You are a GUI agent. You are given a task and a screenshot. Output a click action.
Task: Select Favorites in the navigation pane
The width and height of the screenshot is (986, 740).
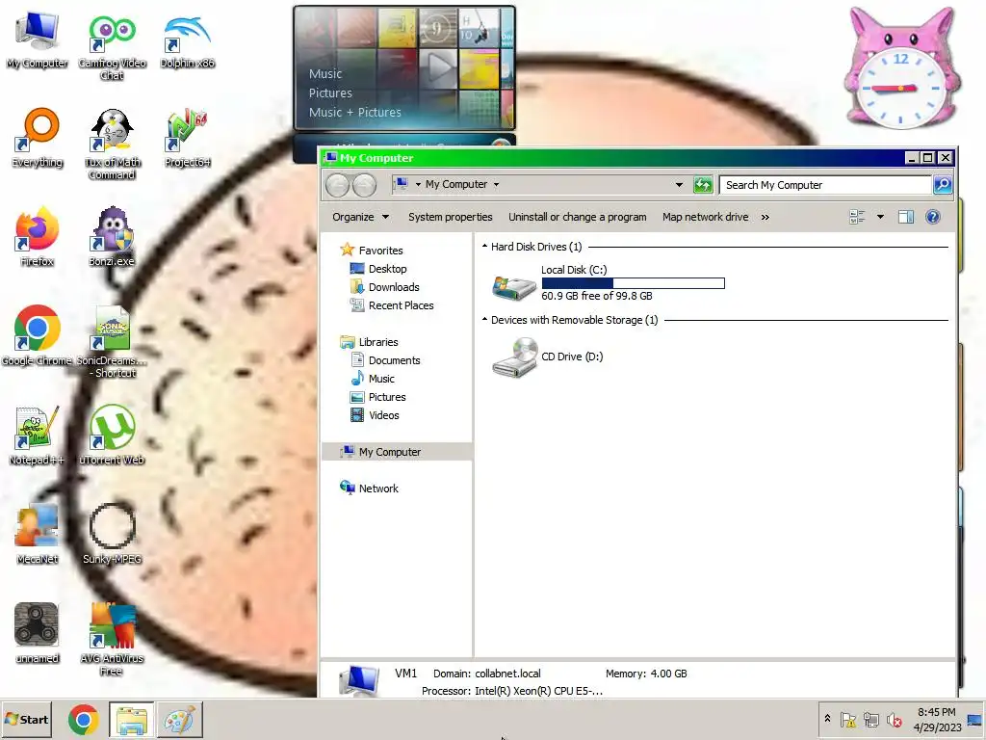click(x=372, y=251)
